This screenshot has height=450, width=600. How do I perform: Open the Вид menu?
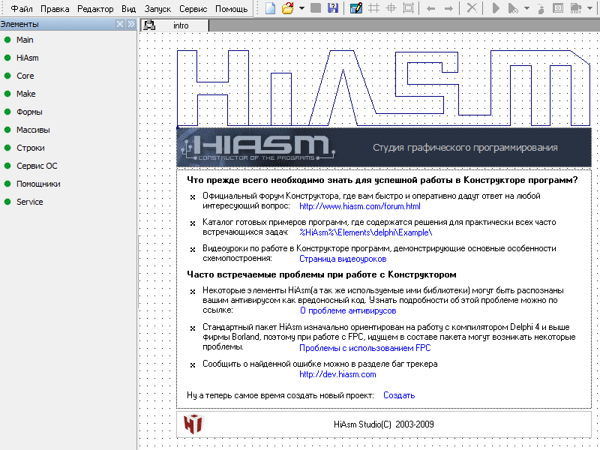click(128, 9)
